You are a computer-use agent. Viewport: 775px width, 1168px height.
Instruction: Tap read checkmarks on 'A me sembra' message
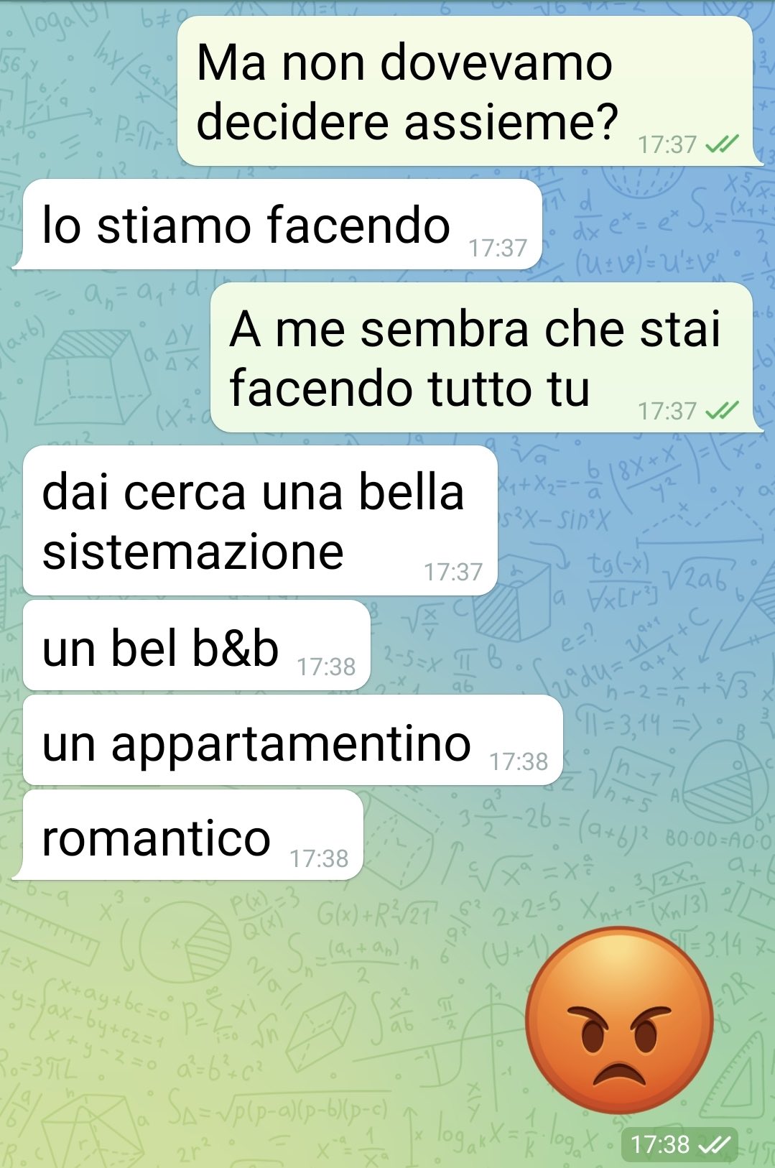722,411
